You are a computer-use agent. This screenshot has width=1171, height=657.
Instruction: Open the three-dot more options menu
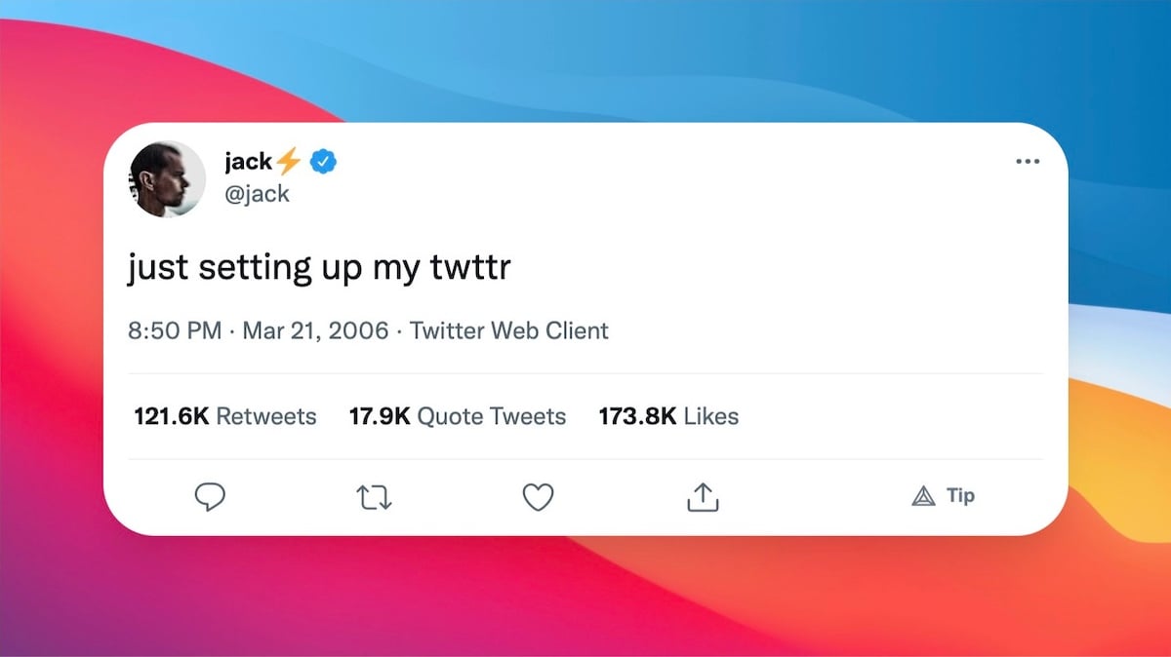click(1028, 161)
